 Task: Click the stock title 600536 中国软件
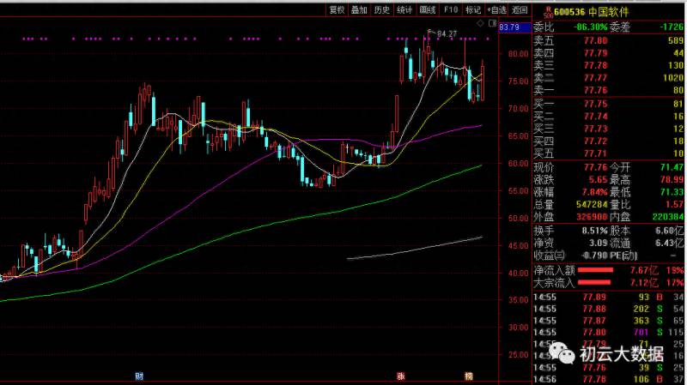click(592, 12)
